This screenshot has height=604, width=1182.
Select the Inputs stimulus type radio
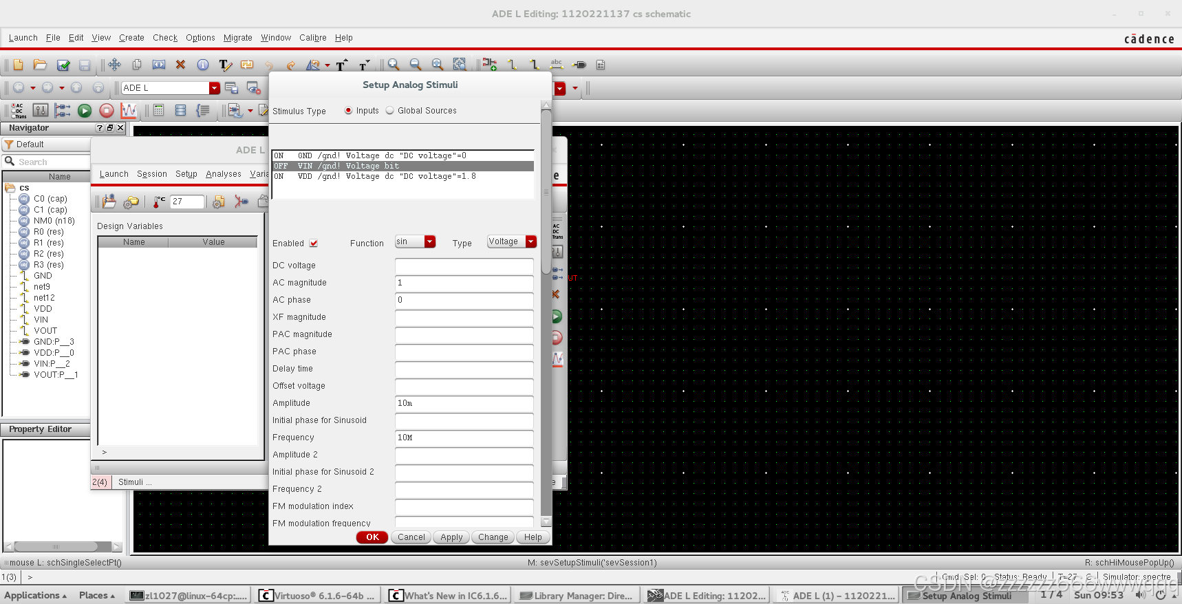point(348,111)
